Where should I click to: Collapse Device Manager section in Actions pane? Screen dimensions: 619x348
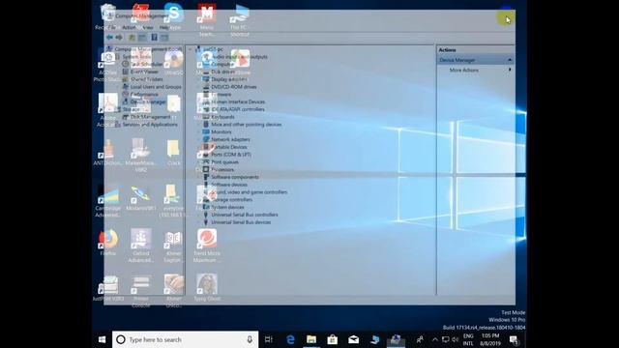[510, 60]
